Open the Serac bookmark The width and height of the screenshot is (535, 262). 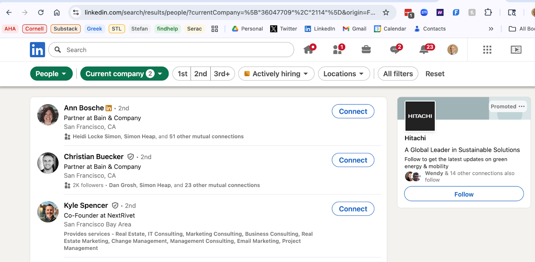pyautogui.click(x=194, y=29)
